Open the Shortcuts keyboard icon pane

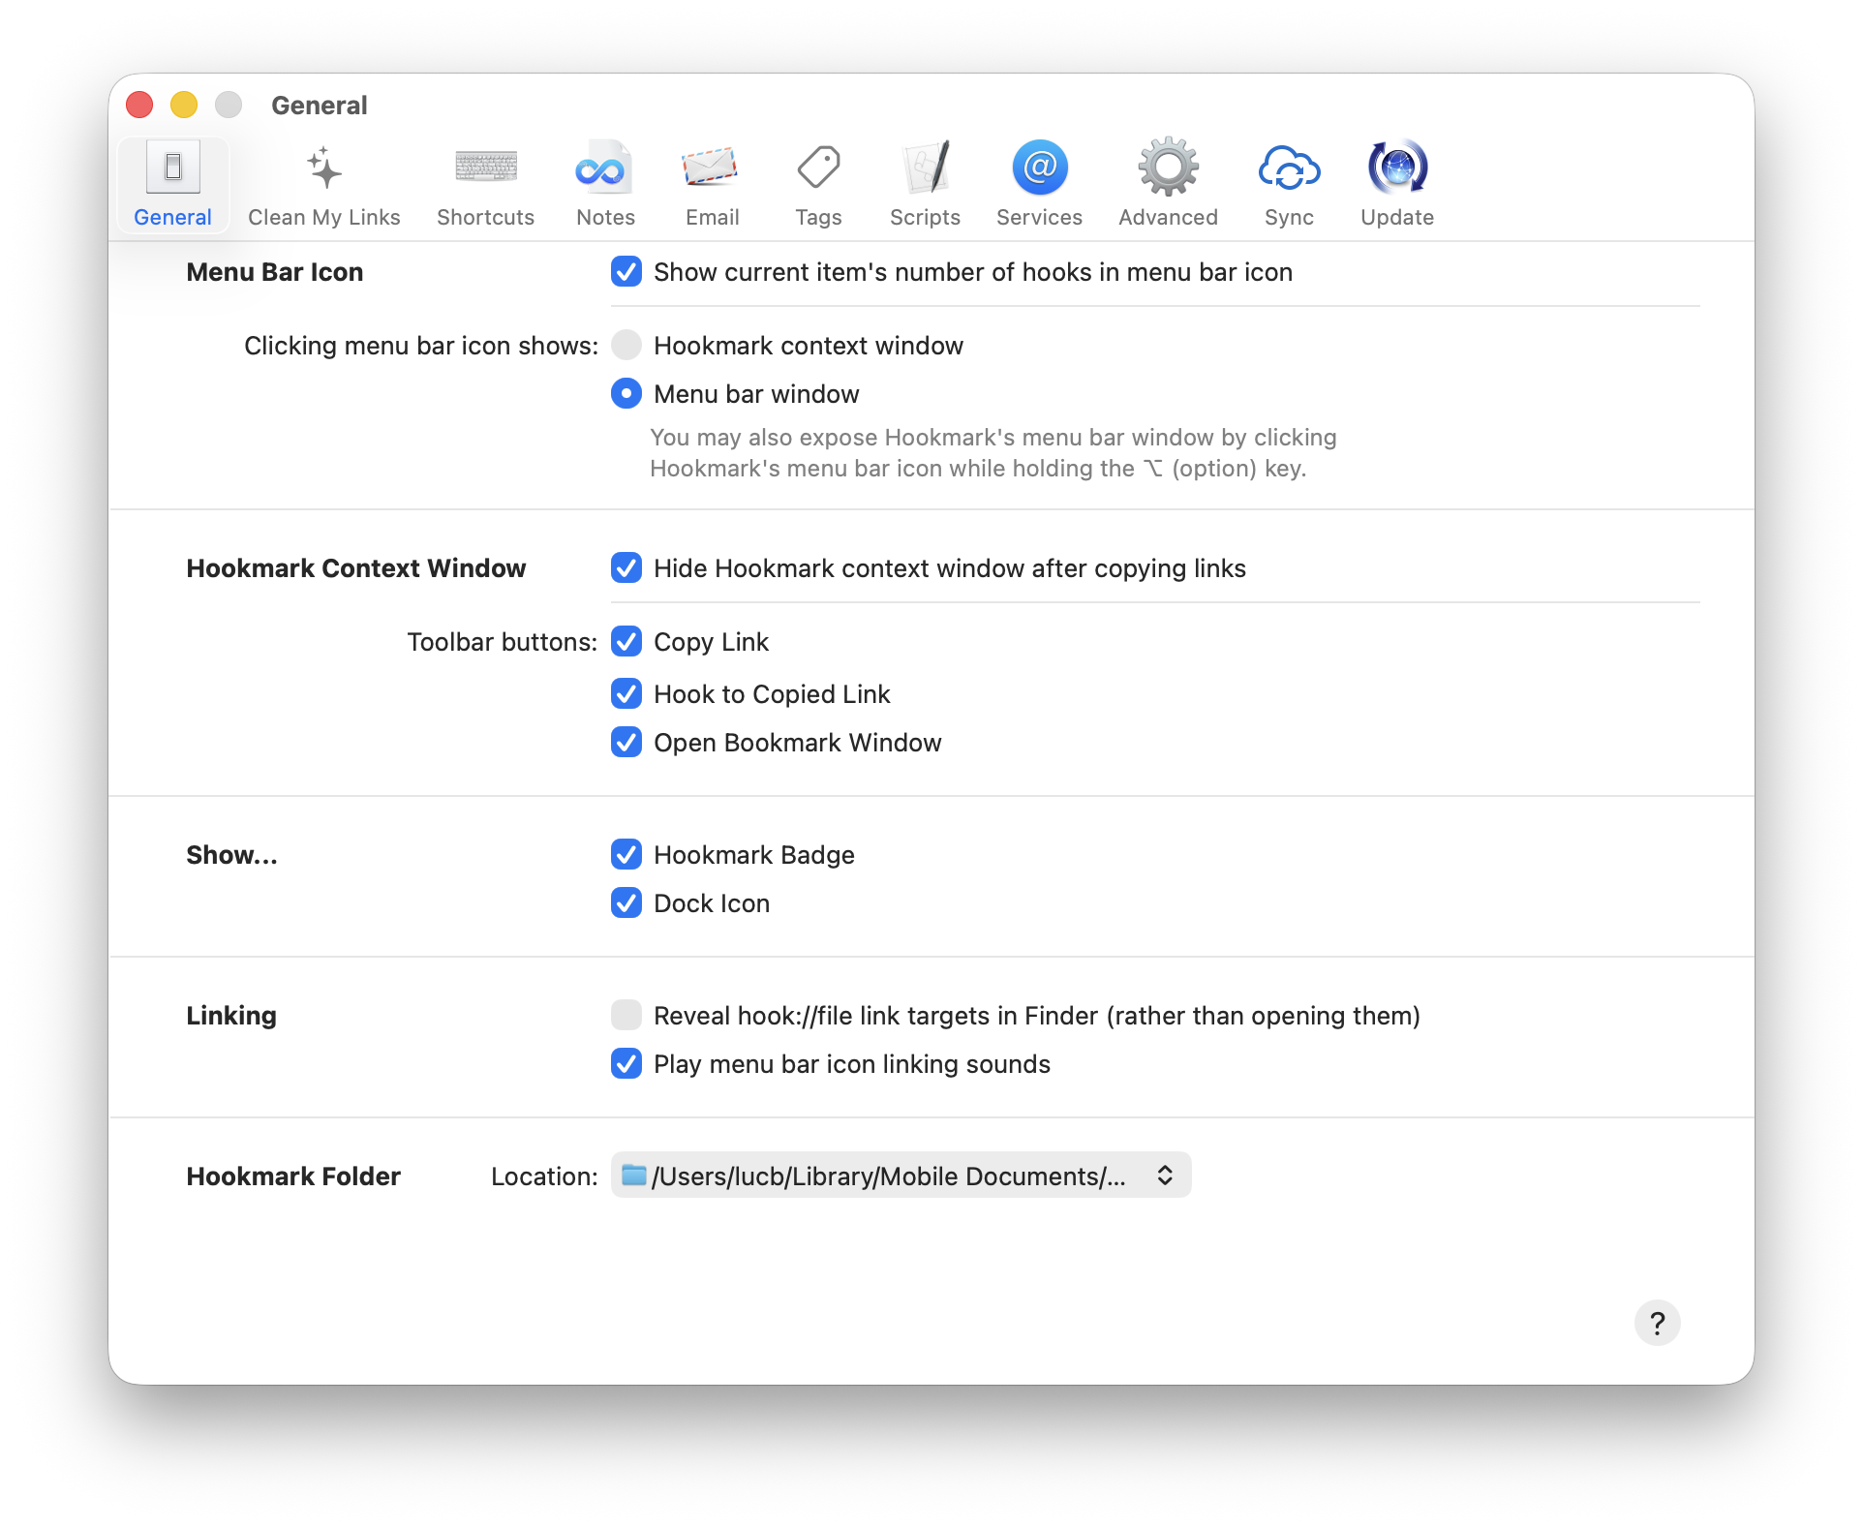[x=485, y=168]
